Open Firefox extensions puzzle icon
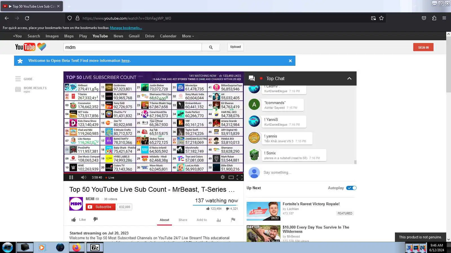Screen dimensions: 451x253 [x=434, y=18]
